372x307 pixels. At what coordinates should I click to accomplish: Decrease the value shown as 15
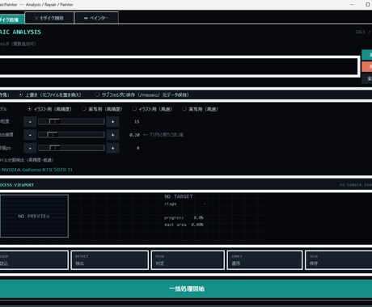coord(30,122)
